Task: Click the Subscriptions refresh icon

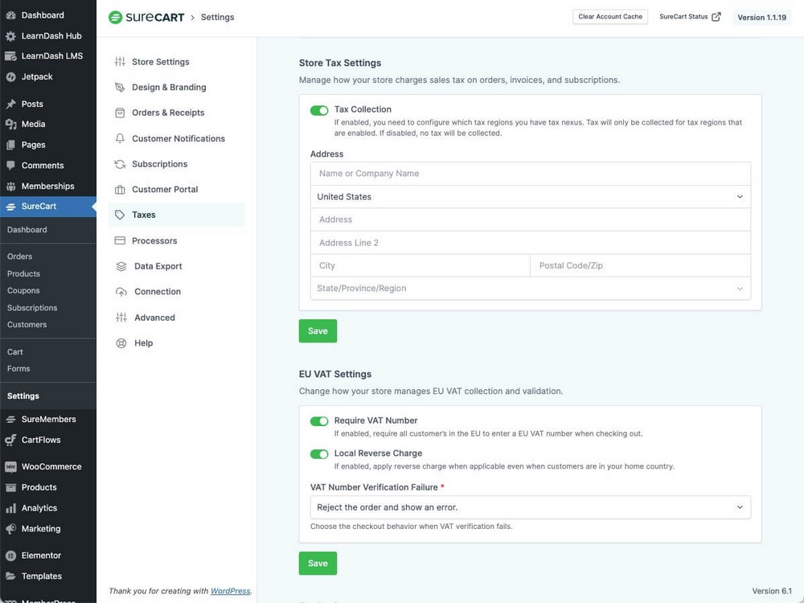Action: [x=120, y=164]
